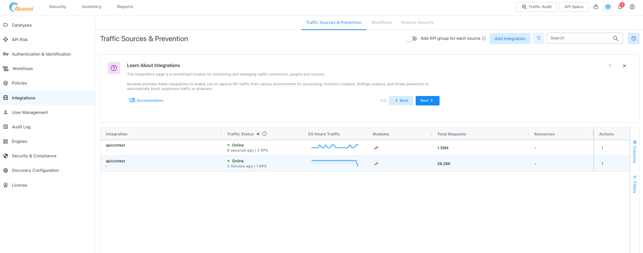Open the License page
Image resolution: width=643 pixels, height=253 pixels.
point(19,185)
